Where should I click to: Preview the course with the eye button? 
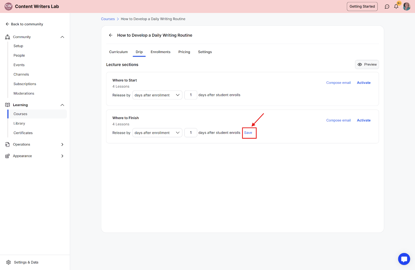(x=367, y=65)
